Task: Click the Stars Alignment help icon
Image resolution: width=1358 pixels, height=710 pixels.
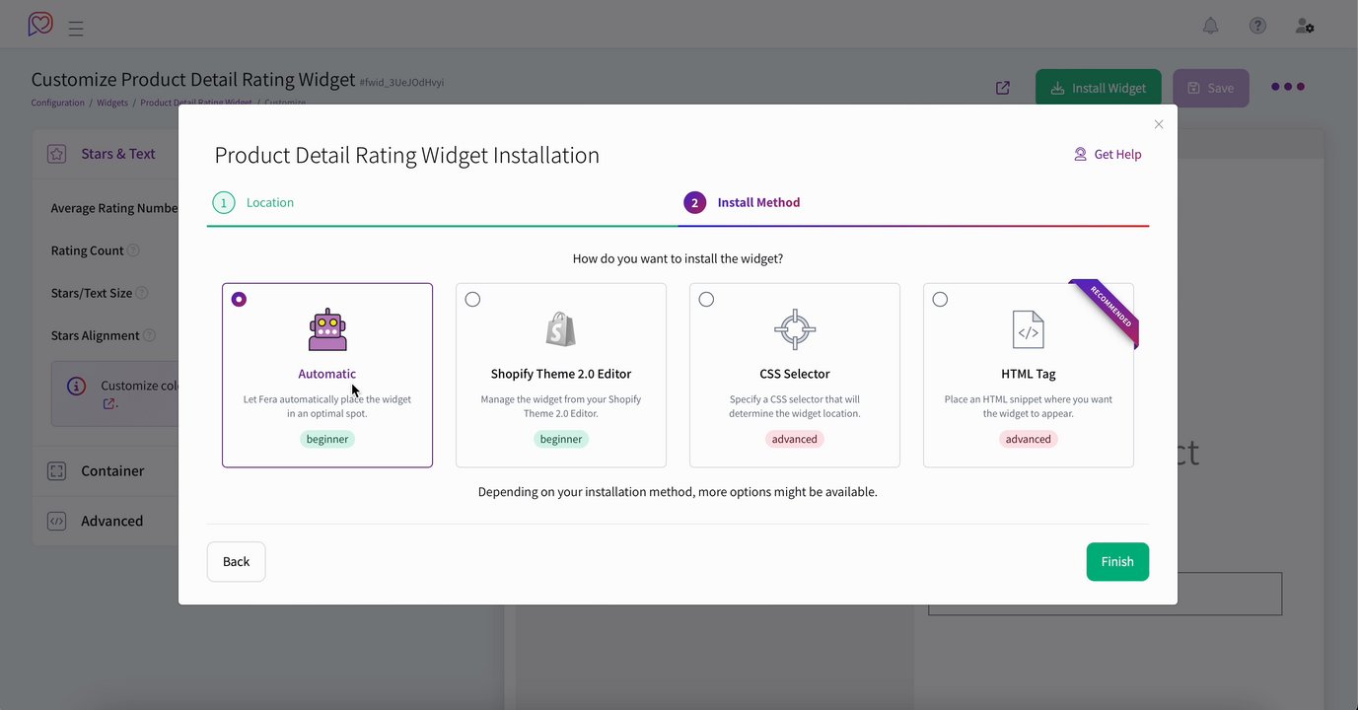Action: (x=149, y=335)
